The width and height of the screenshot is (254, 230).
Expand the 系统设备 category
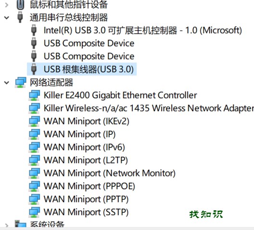click(x=6, y=225)
